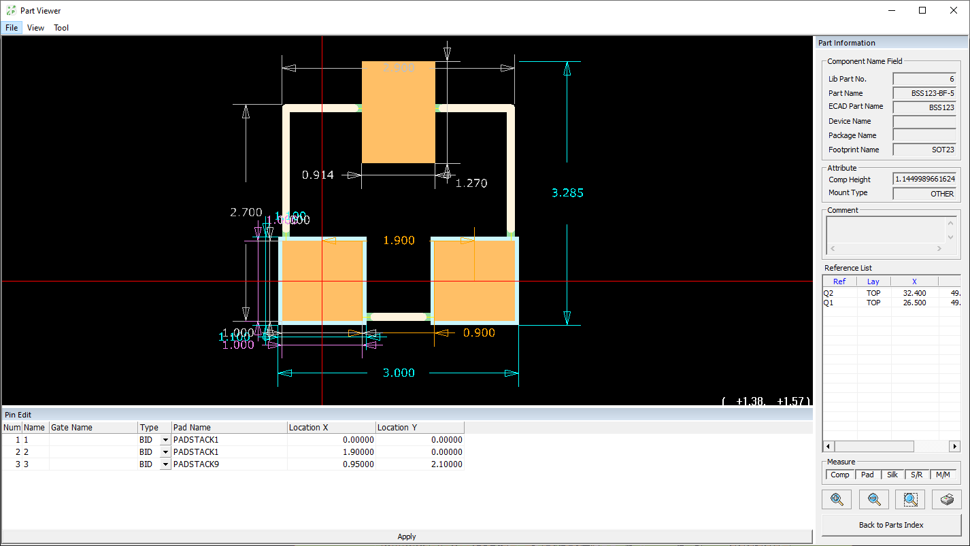This screenshot has height=546, width=970.
Task: Click the printer icon button
Action: coord(946,499)
